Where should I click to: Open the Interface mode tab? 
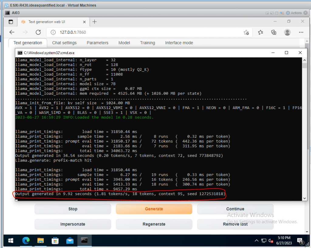(179, 43)
